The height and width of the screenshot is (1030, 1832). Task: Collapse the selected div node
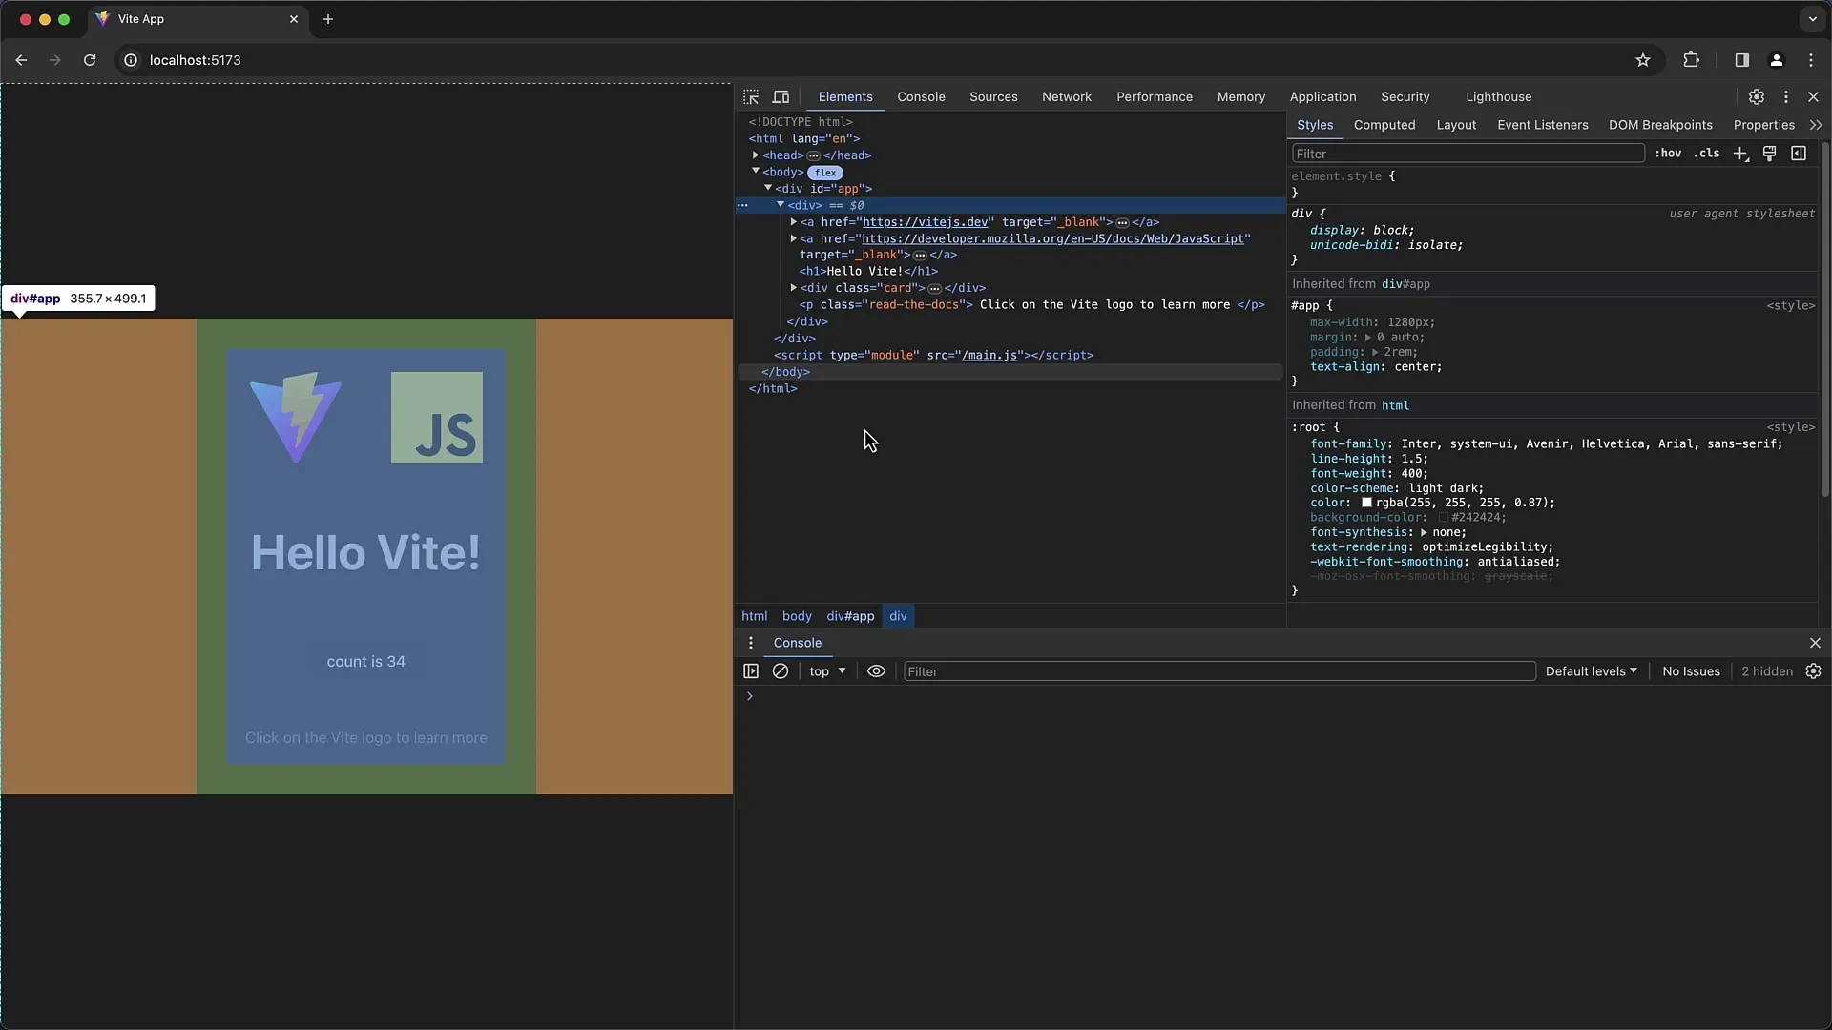click(780, 205)
